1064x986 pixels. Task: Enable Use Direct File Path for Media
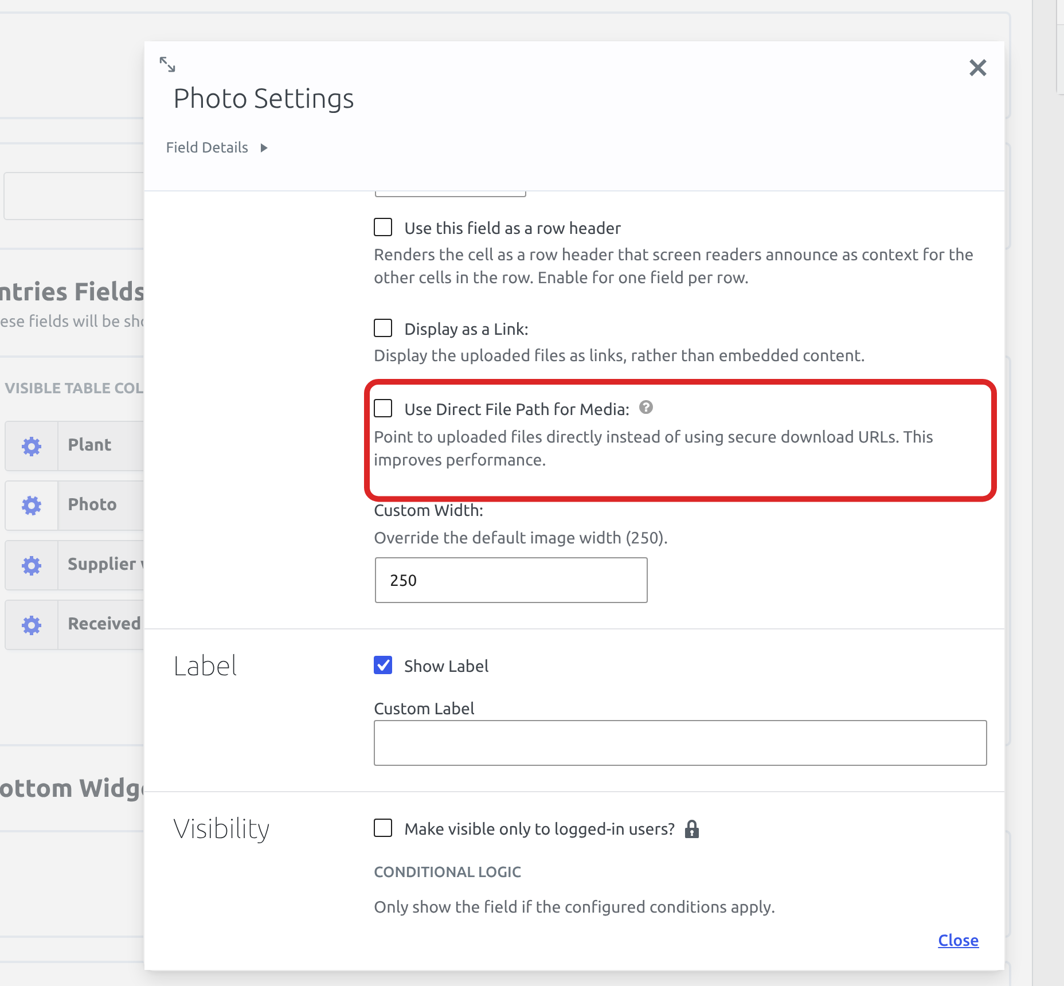coord(383,408)
